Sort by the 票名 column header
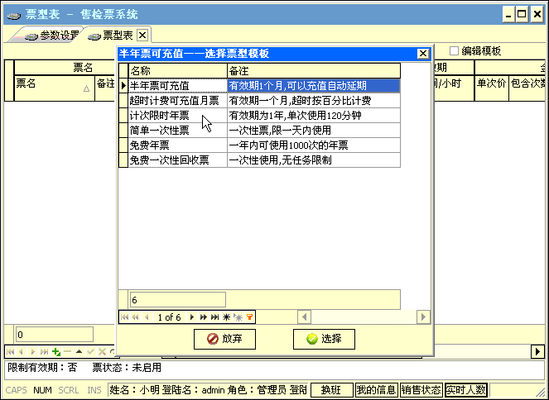 pos(50,83)
